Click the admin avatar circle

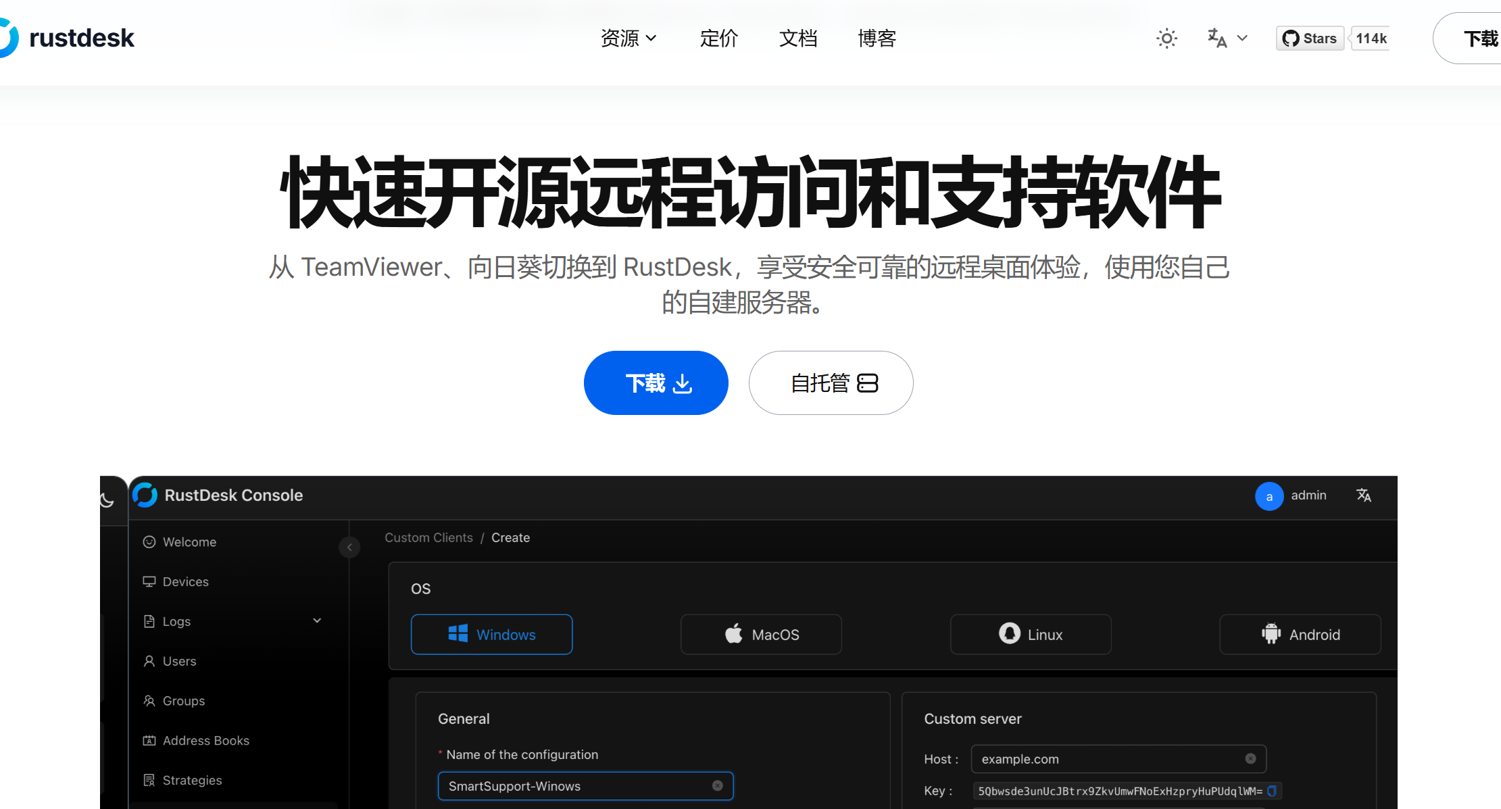(1269, 497)
